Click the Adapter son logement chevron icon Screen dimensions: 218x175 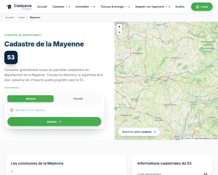pyautogui.click(x=166, y=7)
